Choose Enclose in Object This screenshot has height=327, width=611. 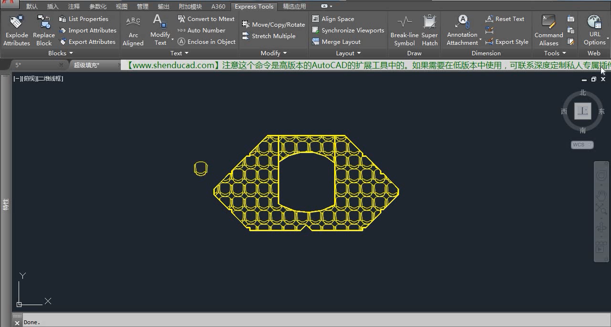click(x=207, y=42)
